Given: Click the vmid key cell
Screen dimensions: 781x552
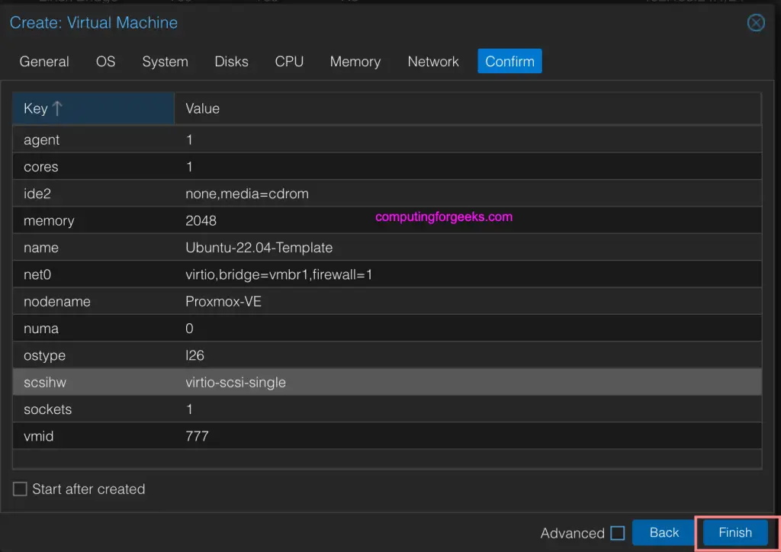Looking at the screenshot, I should (x=93, y=435).
